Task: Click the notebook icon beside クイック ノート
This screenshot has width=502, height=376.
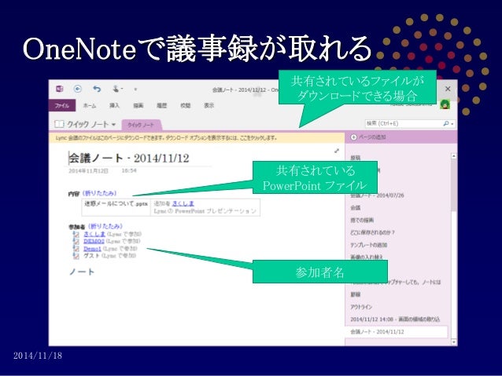Action: (59, 124)
